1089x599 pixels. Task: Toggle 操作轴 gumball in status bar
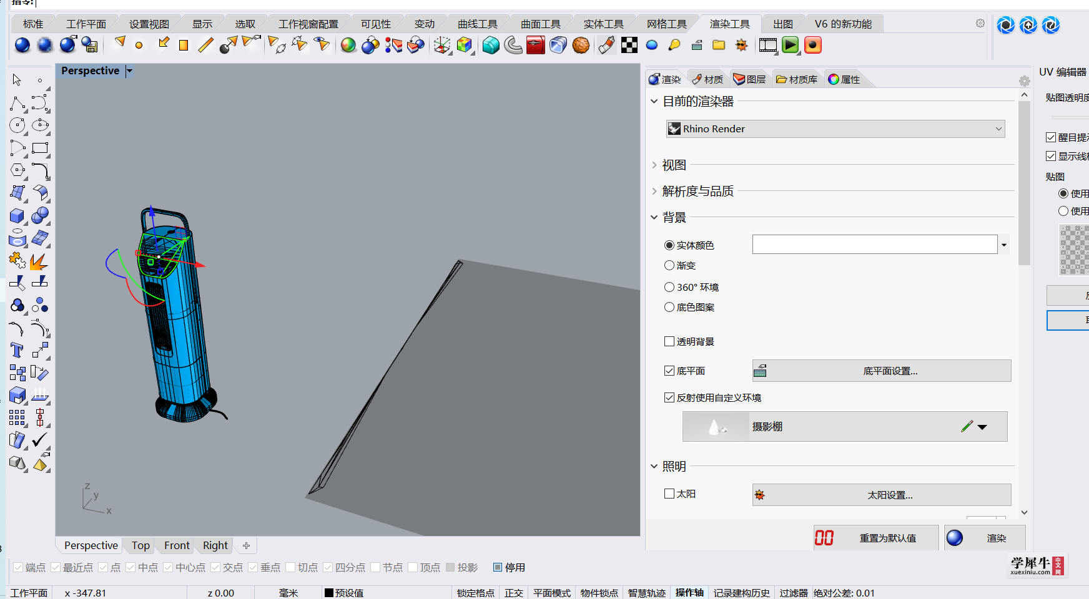[689, 593]
